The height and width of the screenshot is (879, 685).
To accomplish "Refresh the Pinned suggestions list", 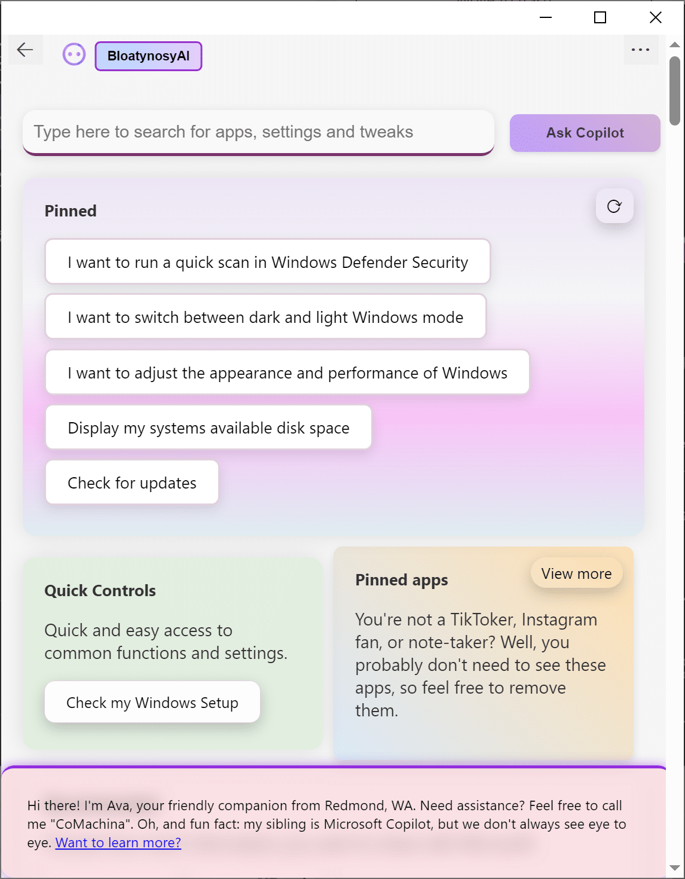I will point(614,206).
